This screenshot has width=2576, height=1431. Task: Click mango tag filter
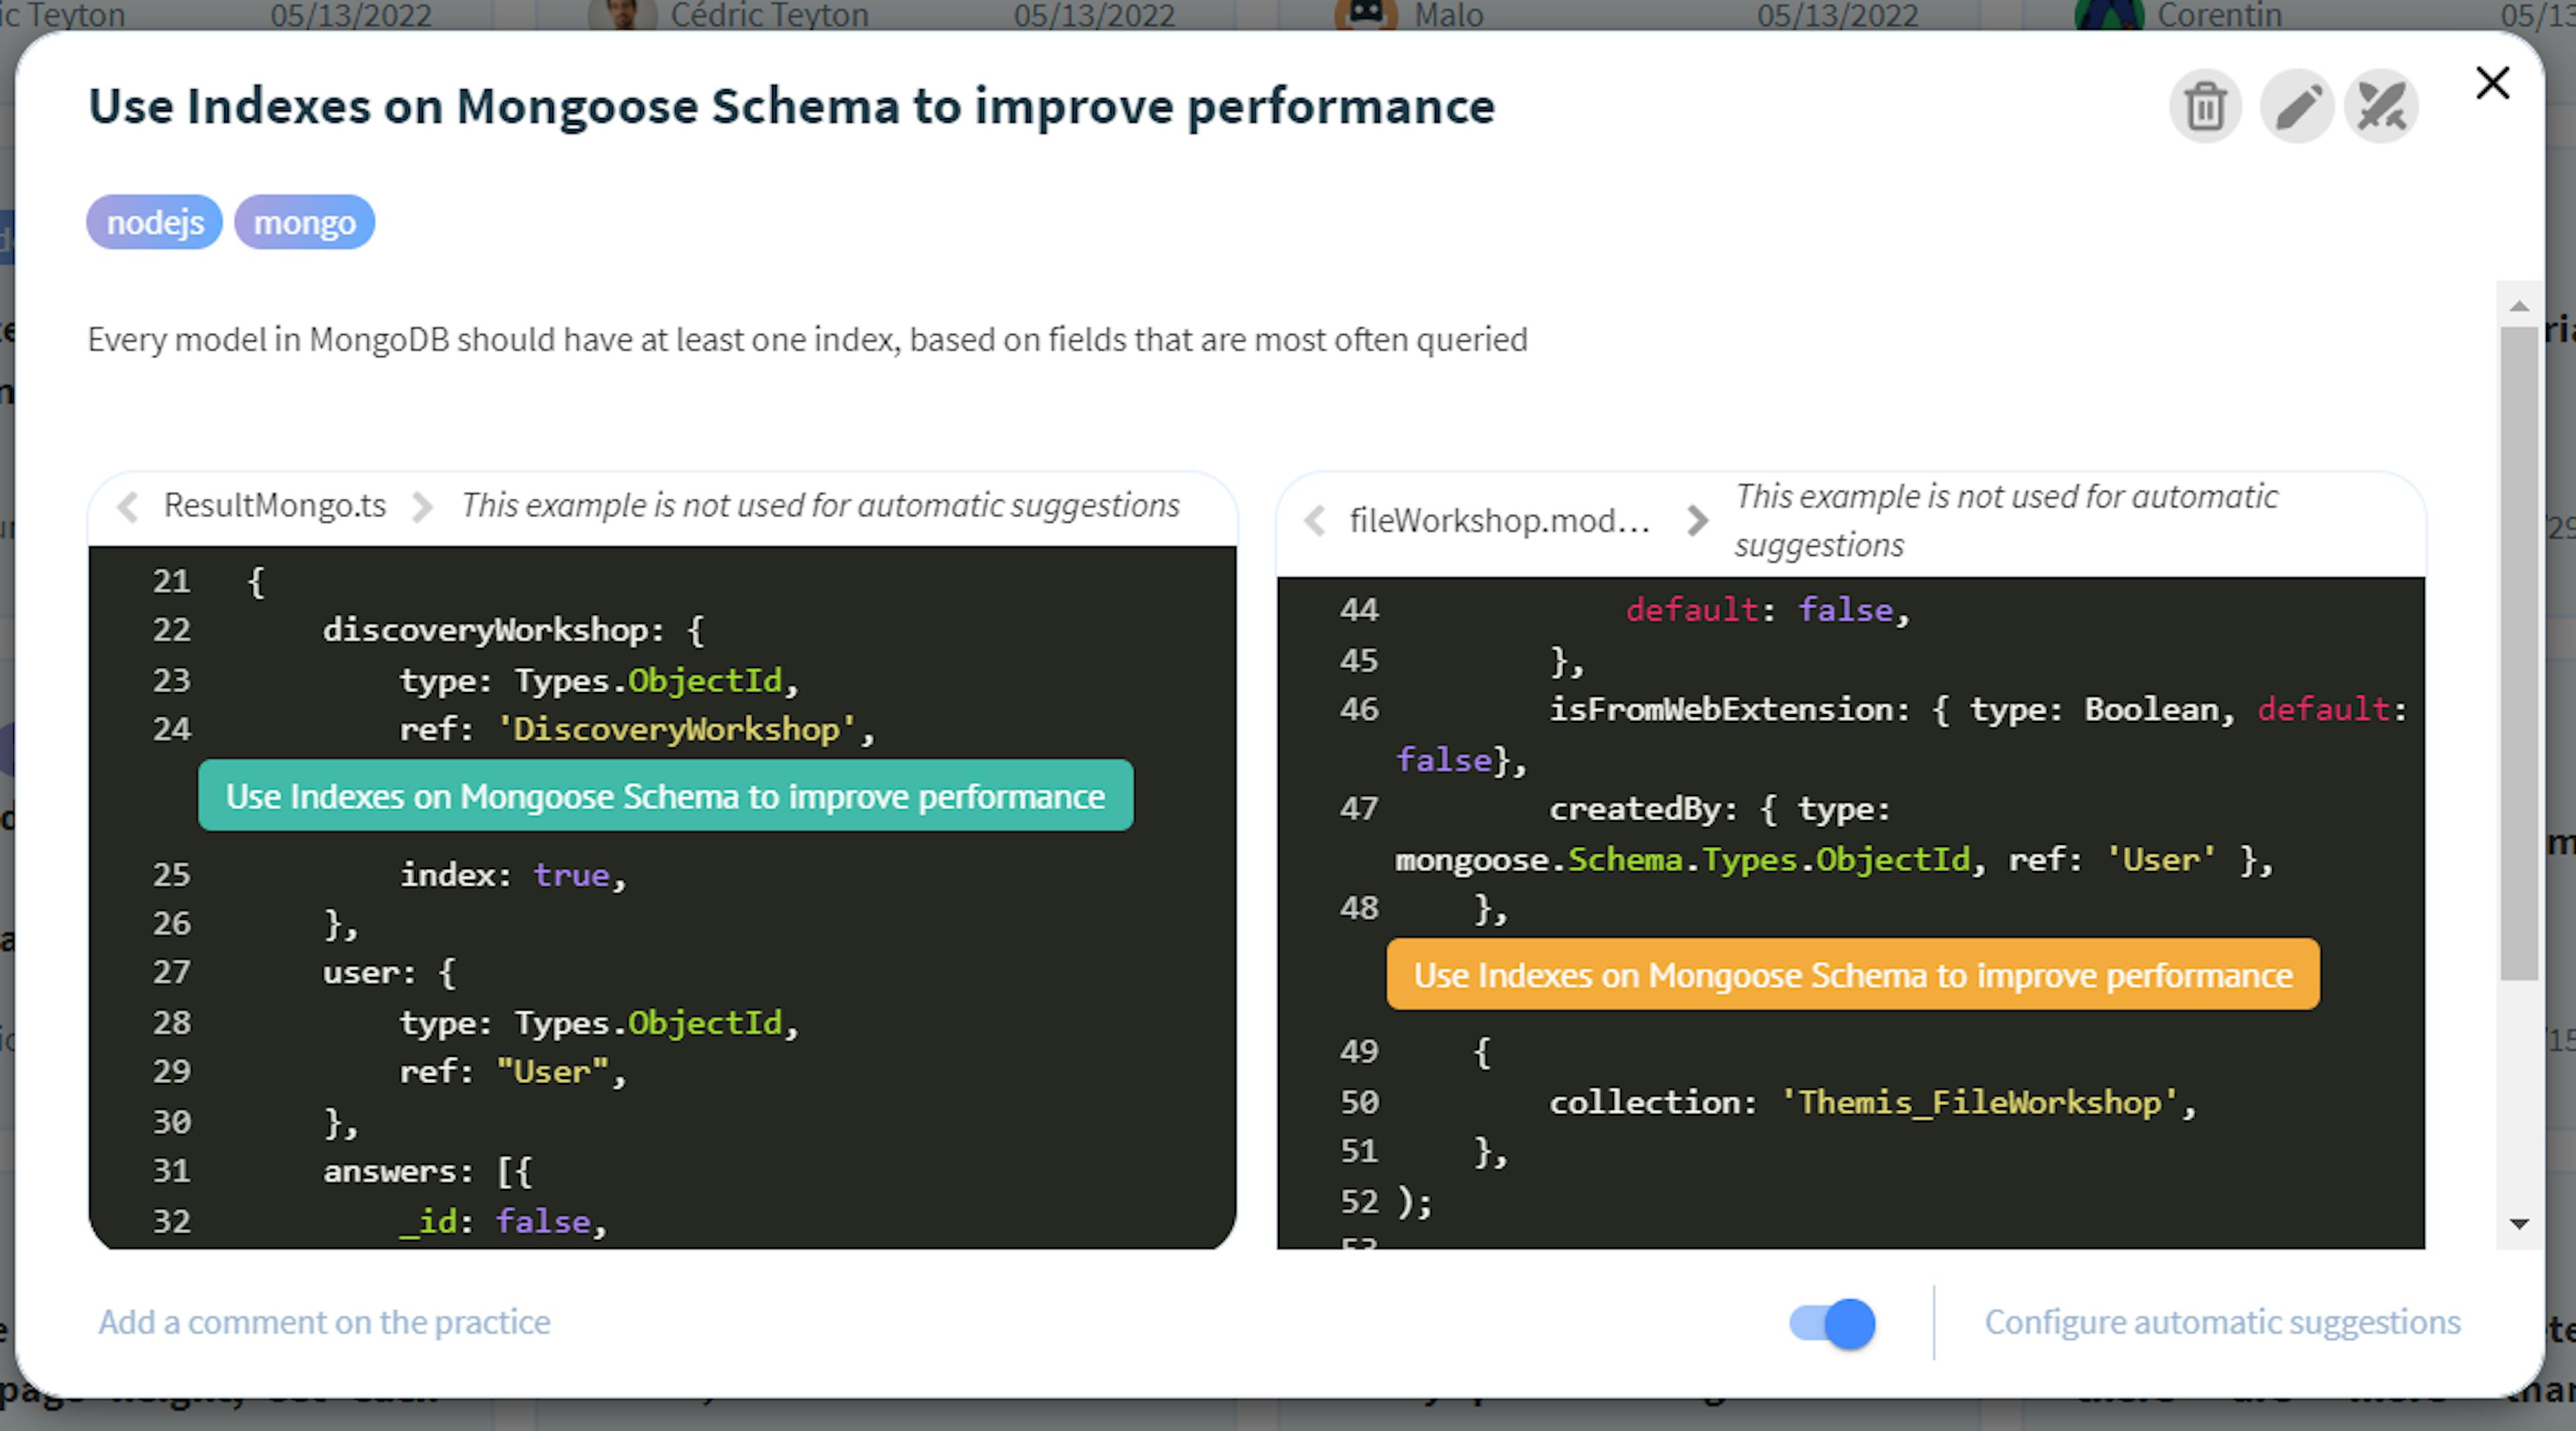303,222
